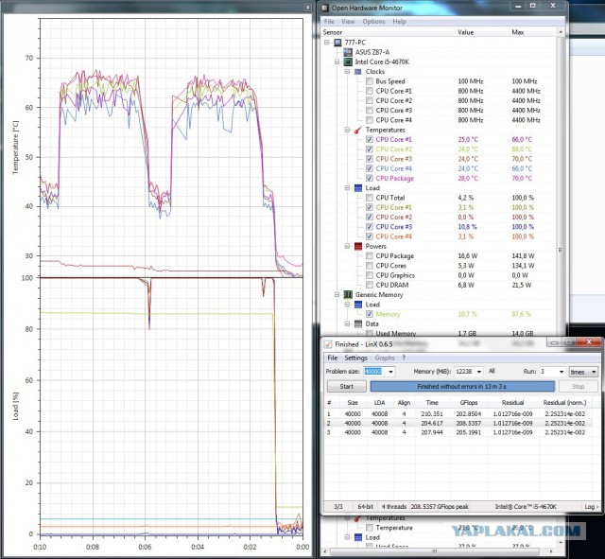Image resolution: width=605 pixels, height=559 pixels.
Task: Collapse the Intel Core i5-4670K node
Action: [x=337, y=61]
